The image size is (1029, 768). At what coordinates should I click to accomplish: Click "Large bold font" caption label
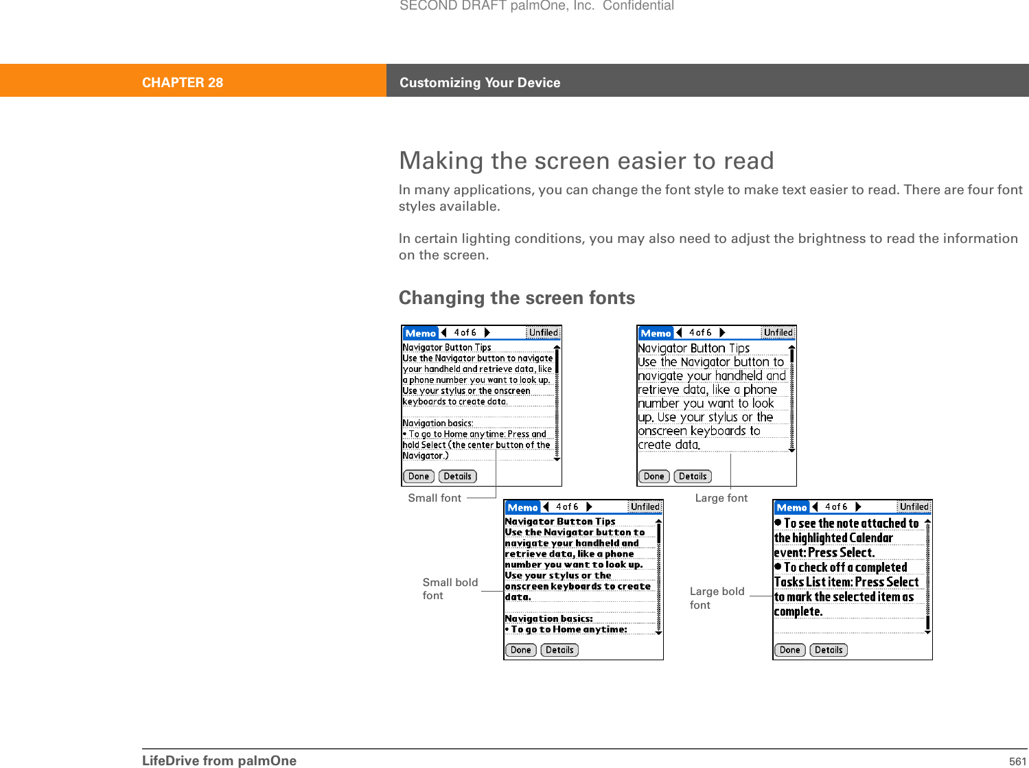point(717,598)
